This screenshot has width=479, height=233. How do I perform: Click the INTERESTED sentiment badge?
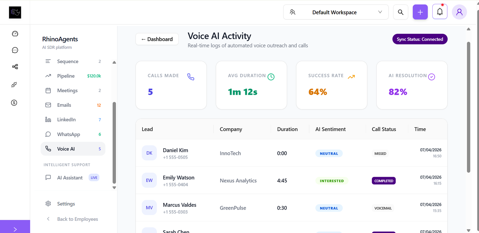332,181
